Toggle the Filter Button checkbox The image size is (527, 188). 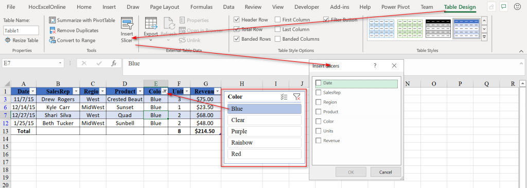pos(326,20)
